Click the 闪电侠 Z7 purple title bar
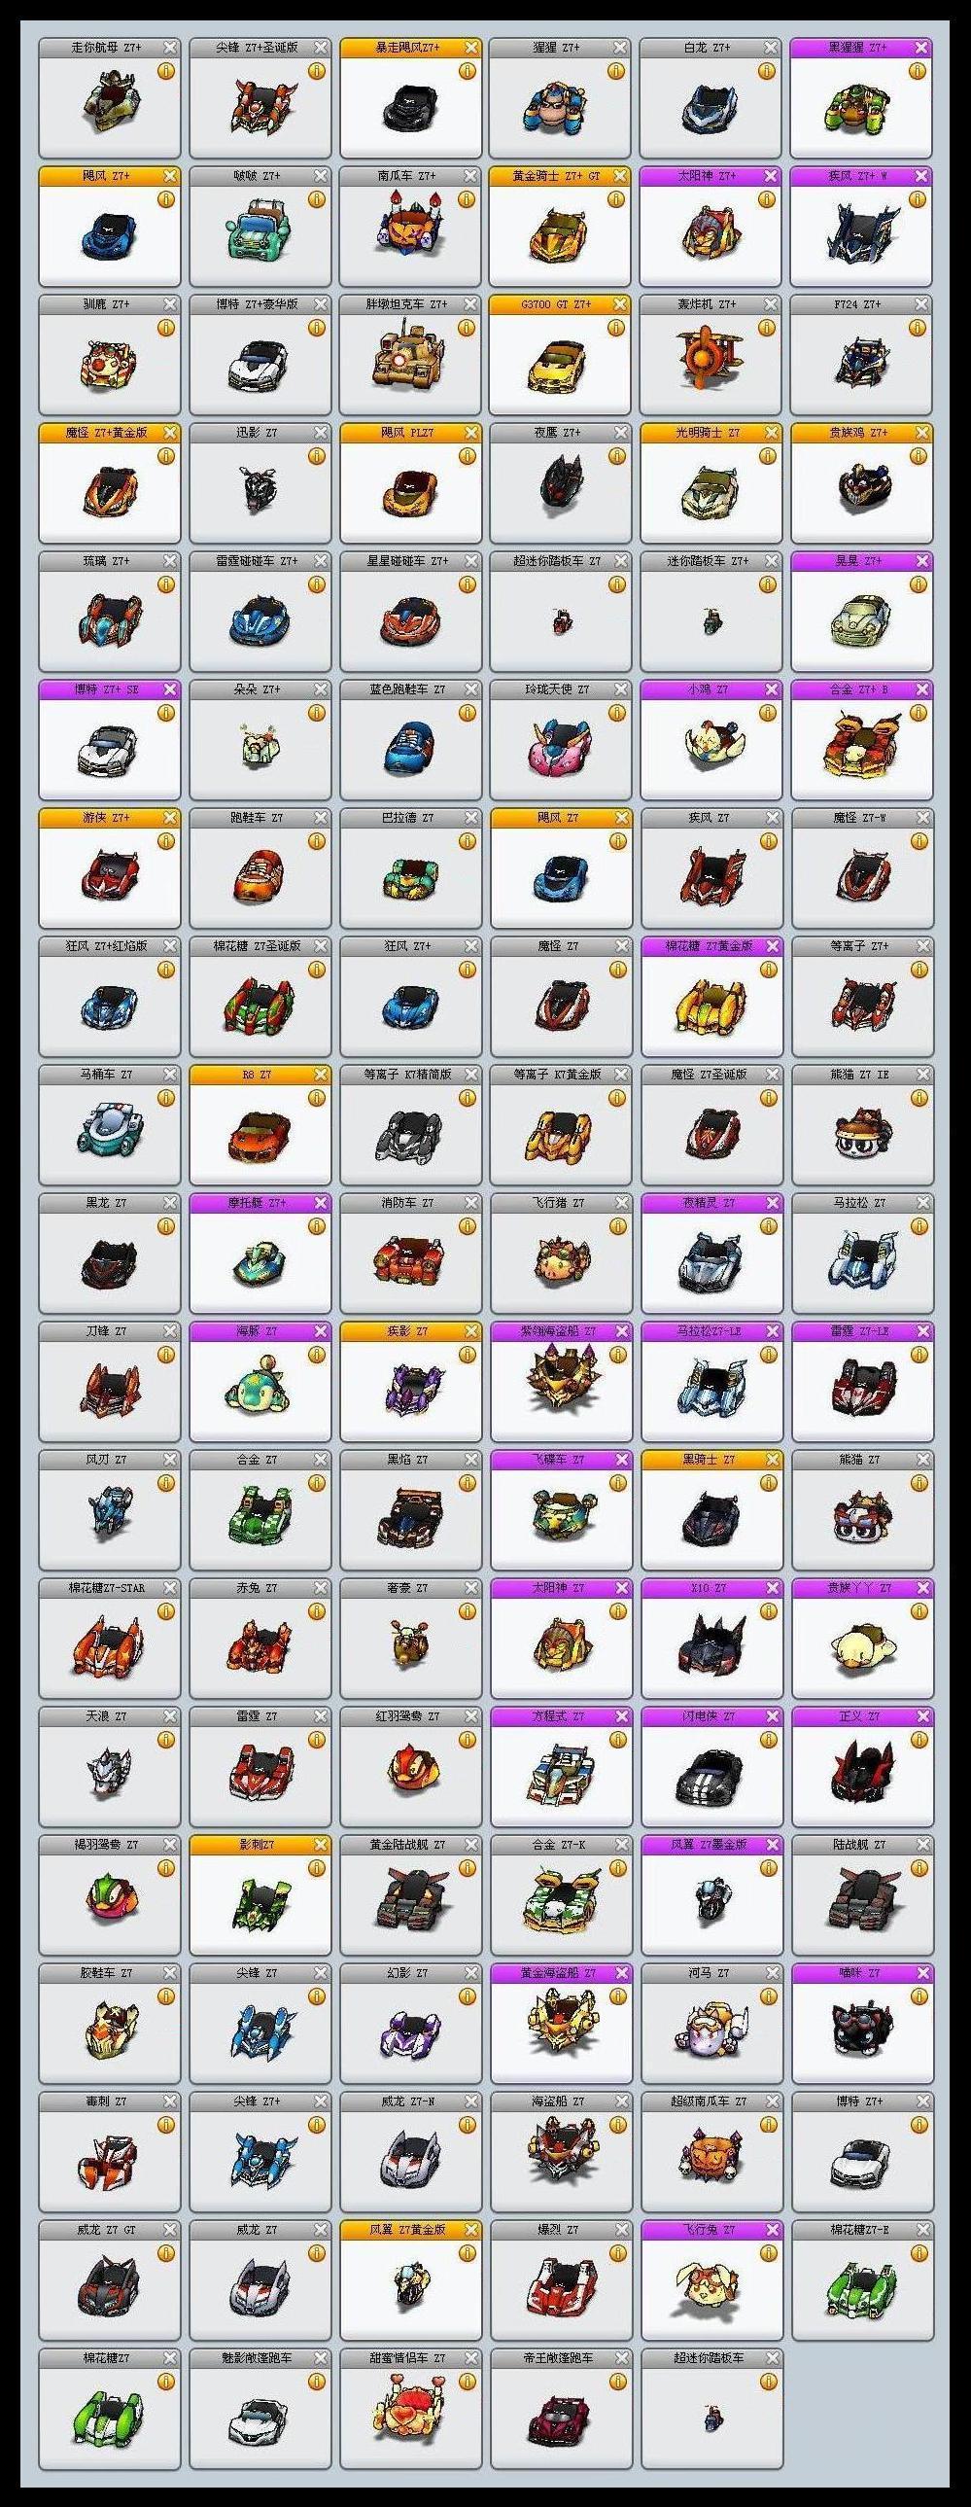The height and width of the screenshot is (2507, 971). pos(712,1716)
